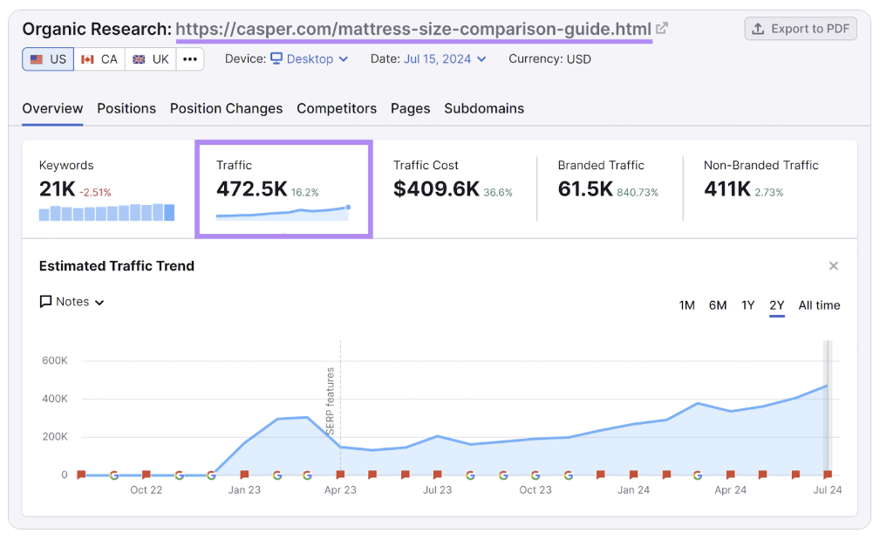Click the Google icon near Apr 24

[x=698, y=475]
